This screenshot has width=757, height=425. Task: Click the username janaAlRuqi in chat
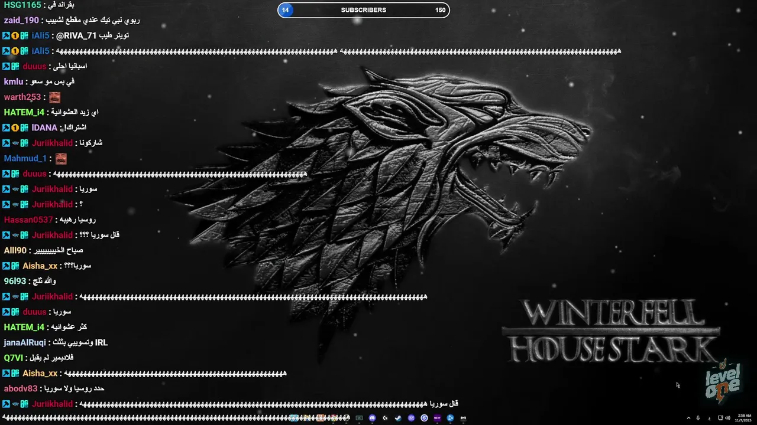pos(25,342)
